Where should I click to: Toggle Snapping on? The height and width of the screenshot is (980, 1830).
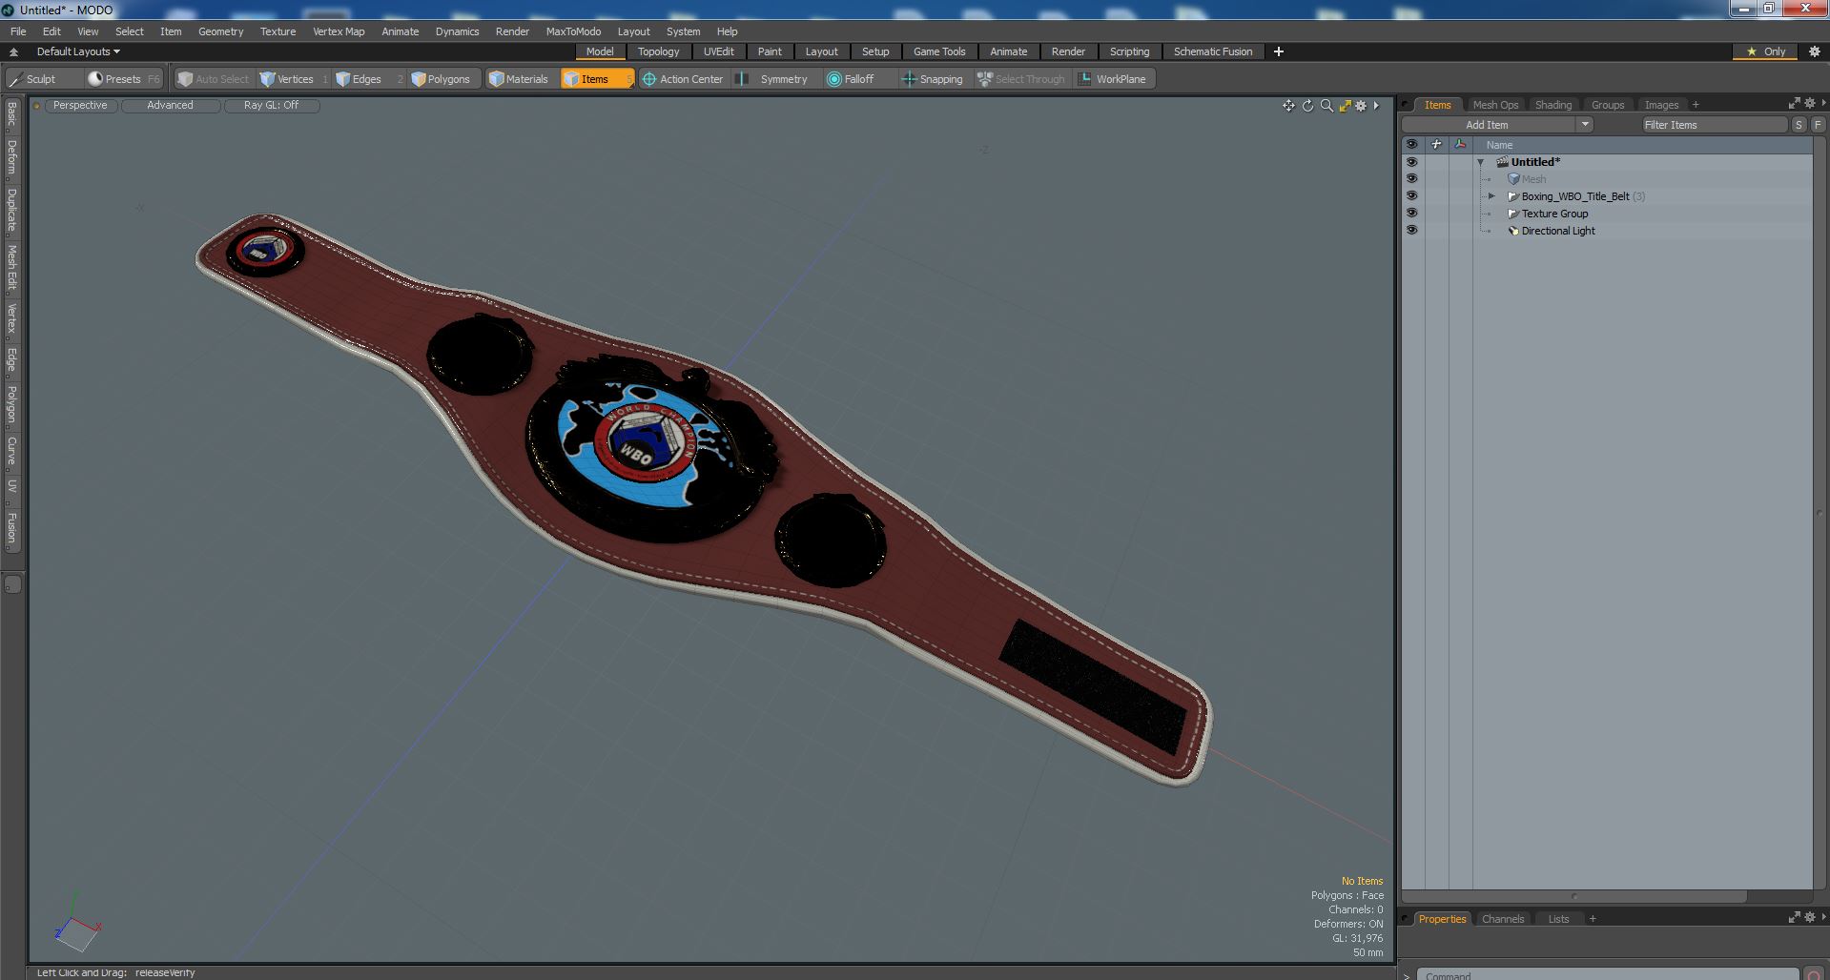[x=933, y=79]
